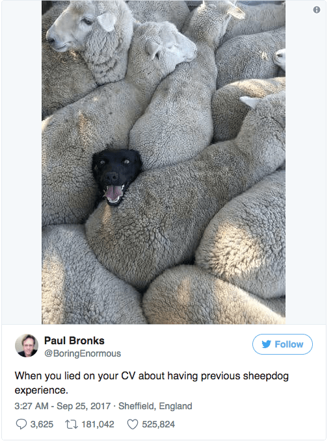Click the Twitter bird inside Follow button
Screen dimensions: 333x443
click(266, 344)
